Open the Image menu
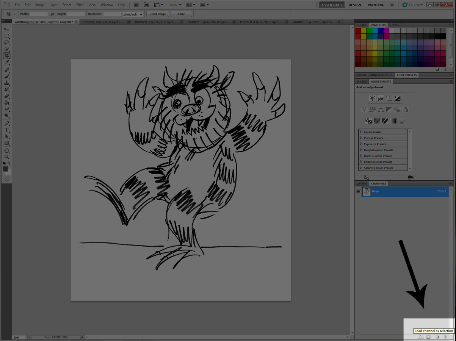 [x=40, y=5]
